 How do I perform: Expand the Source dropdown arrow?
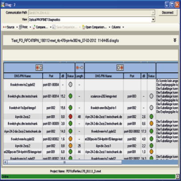(17, 27)
